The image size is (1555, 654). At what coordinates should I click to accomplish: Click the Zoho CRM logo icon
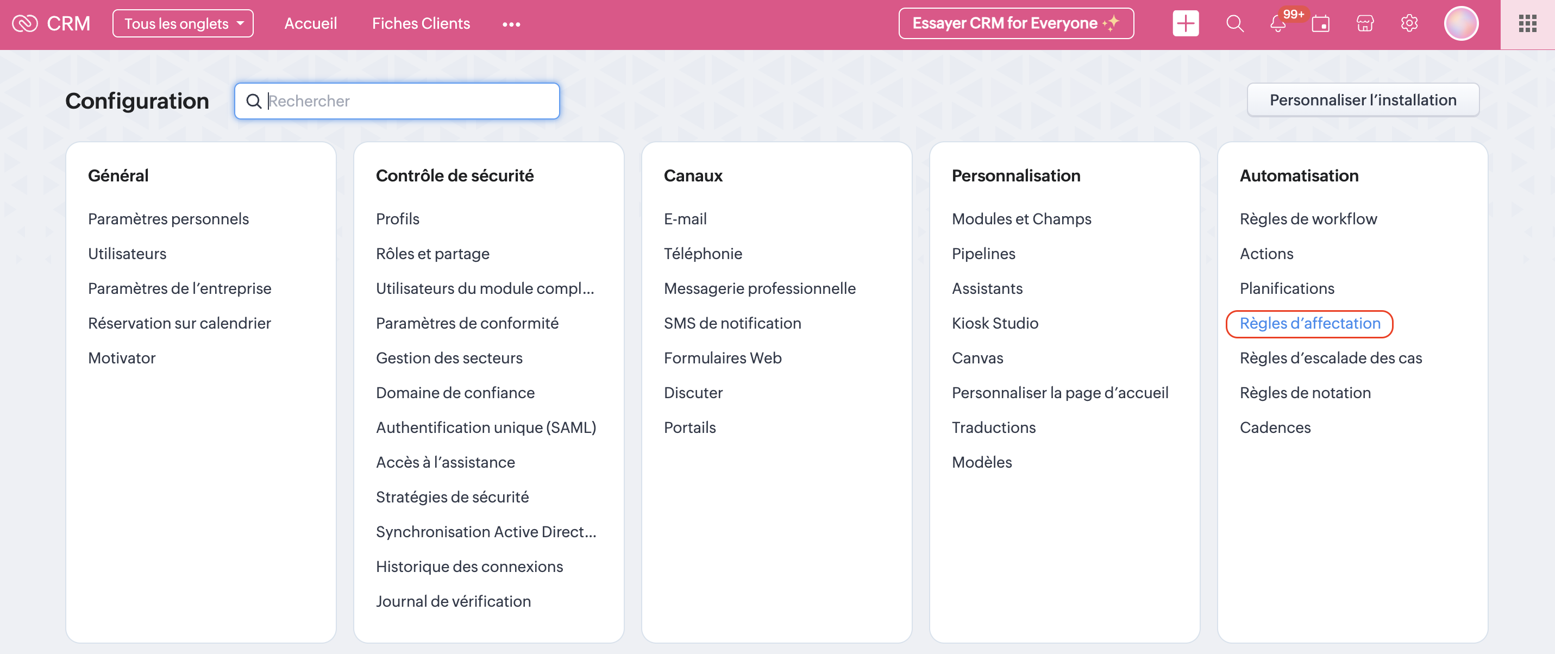point(25,23)
